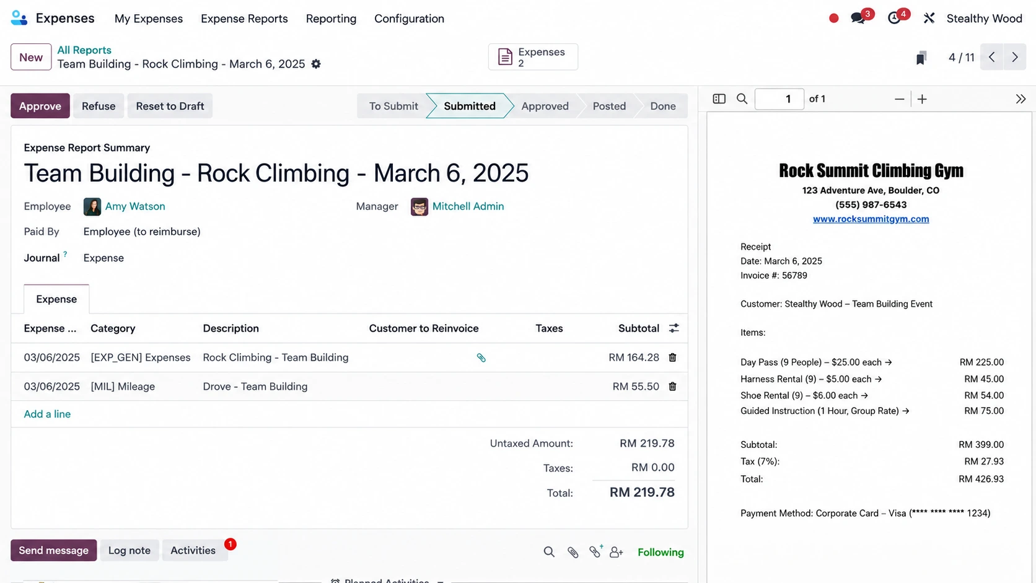Click Send message button

(54, 550)
